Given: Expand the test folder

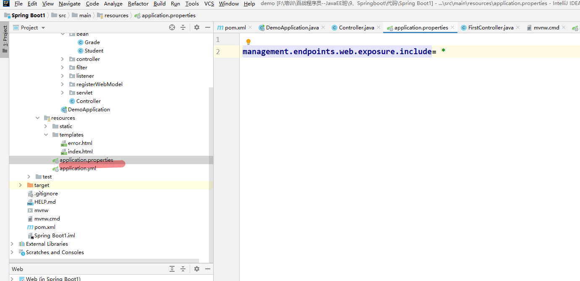Looking at the screenshot, I should (x=29, y=176).
